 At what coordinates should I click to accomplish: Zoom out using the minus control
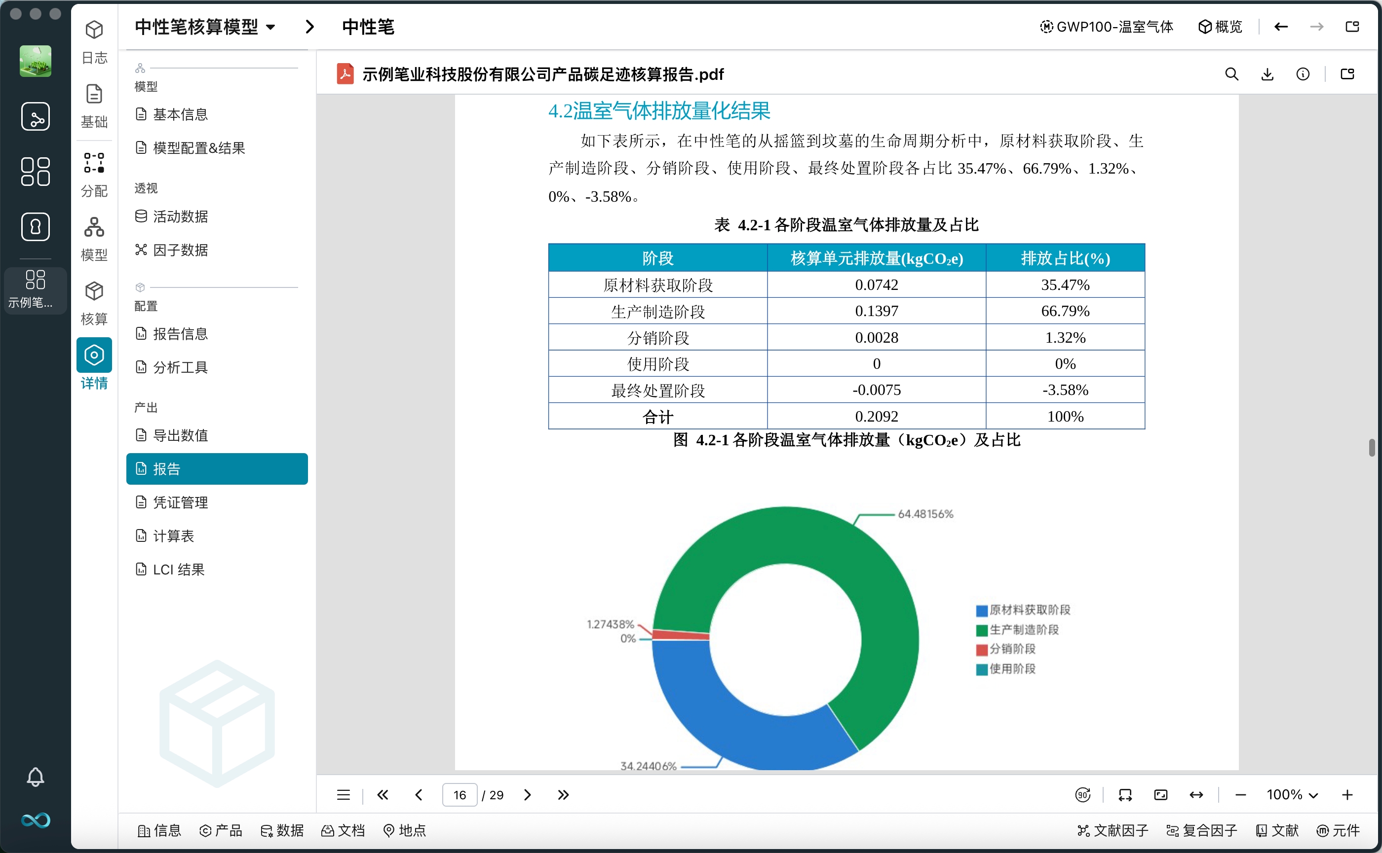coord(1240,794)
